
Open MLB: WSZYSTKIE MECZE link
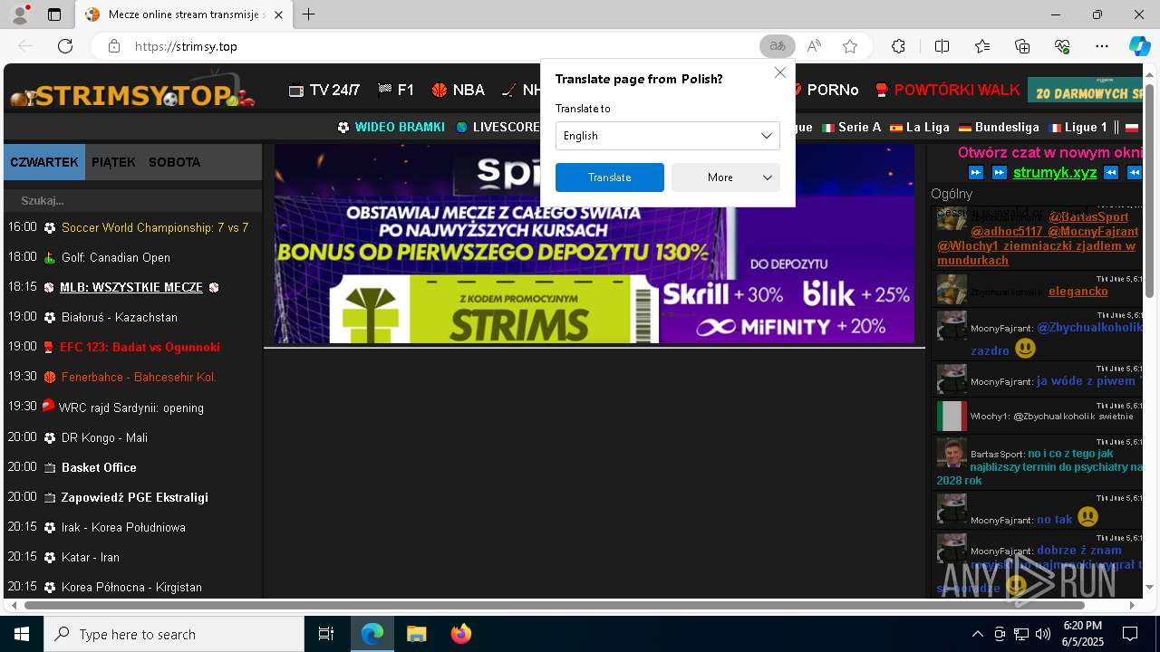tap(131, 287)
